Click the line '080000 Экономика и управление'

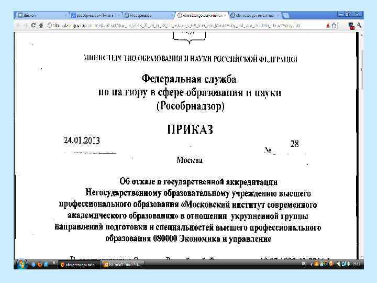[x=212, y=239]
